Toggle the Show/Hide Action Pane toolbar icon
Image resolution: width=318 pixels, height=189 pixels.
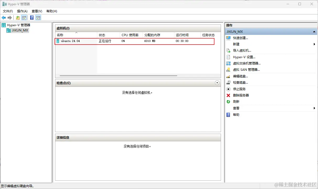[x=38, y=18]
